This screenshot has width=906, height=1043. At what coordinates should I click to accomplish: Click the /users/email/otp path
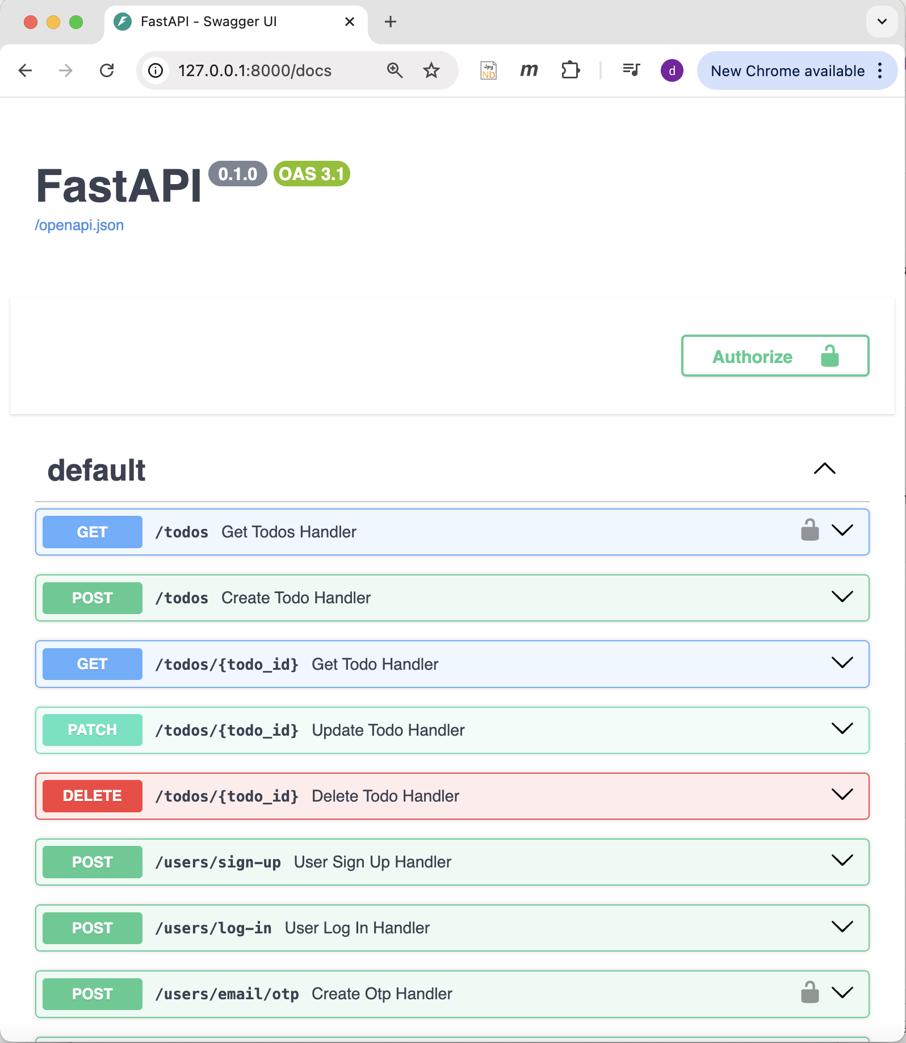pyautogui.click(x=227, y=994)
